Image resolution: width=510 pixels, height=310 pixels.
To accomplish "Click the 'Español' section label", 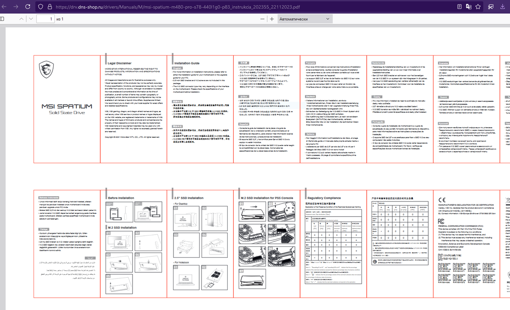I will coord(244,124).
